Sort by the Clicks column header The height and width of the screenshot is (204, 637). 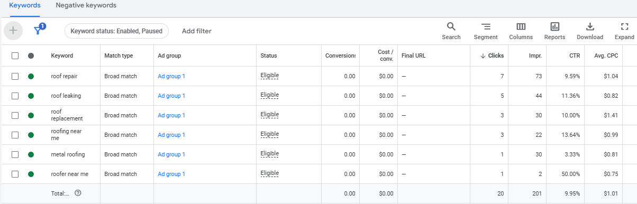[492, 55]
